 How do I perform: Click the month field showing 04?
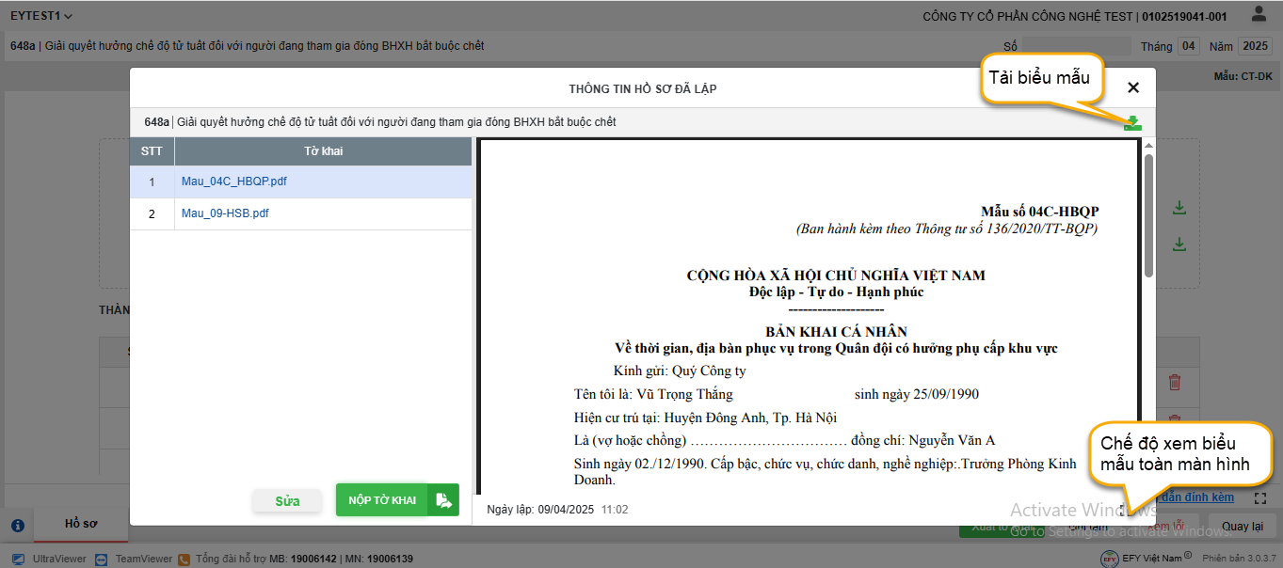coord(1189,46)
